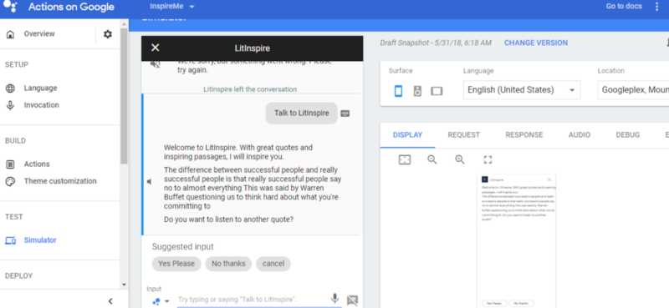Click the microphone icon next to Invocation
The width and height of the screenshot is (669, 308).
(x=10, y=105)
